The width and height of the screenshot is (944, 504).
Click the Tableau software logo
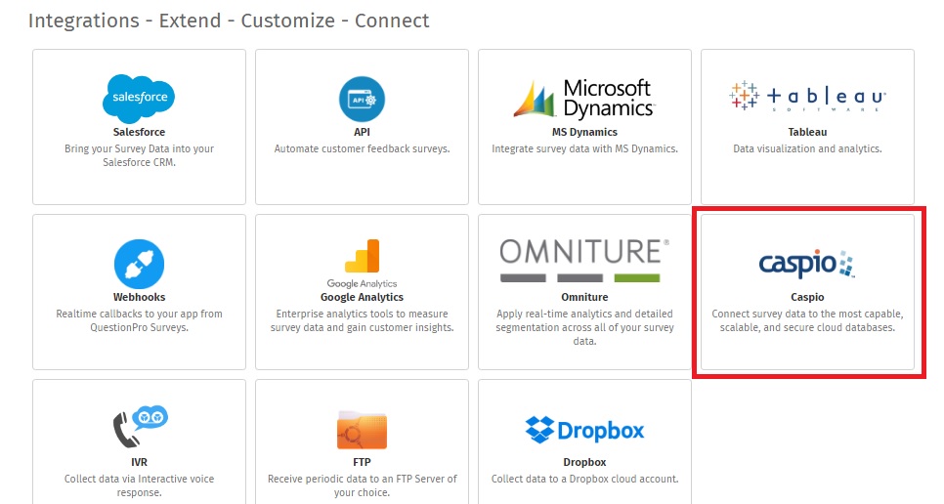(x=807, y=97)
